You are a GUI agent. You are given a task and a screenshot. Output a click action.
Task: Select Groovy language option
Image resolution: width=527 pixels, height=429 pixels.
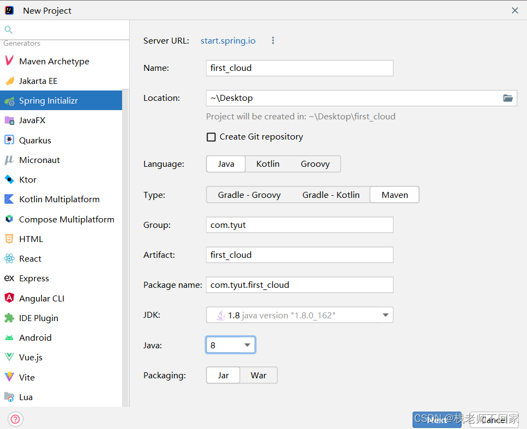coord(315,164)
